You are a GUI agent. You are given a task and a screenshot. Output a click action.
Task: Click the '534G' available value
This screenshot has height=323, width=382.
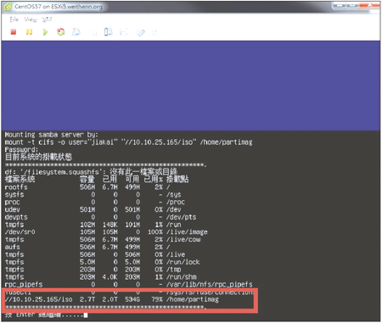[132, 299]
